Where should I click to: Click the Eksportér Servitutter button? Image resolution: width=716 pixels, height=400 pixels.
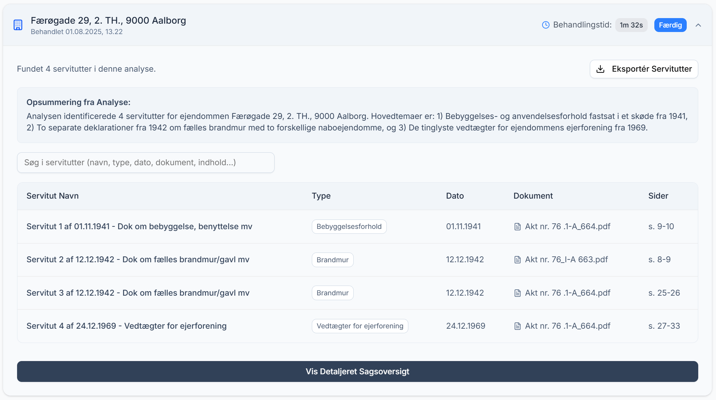click(644, 69)
